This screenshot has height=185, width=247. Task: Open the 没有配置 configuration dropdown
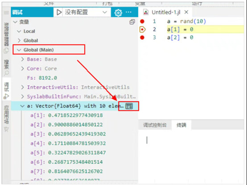pos(85,12)
